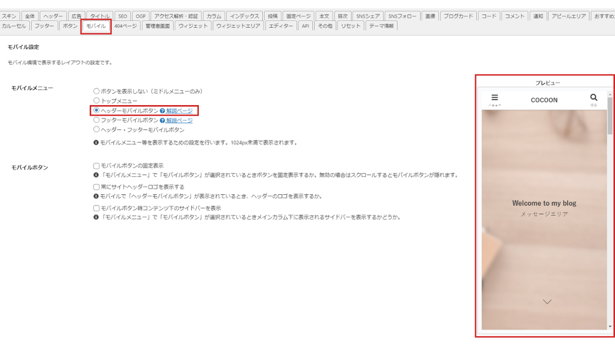
Task: Click the down chevron arrow in preview
Action: (x=547, y=301)
